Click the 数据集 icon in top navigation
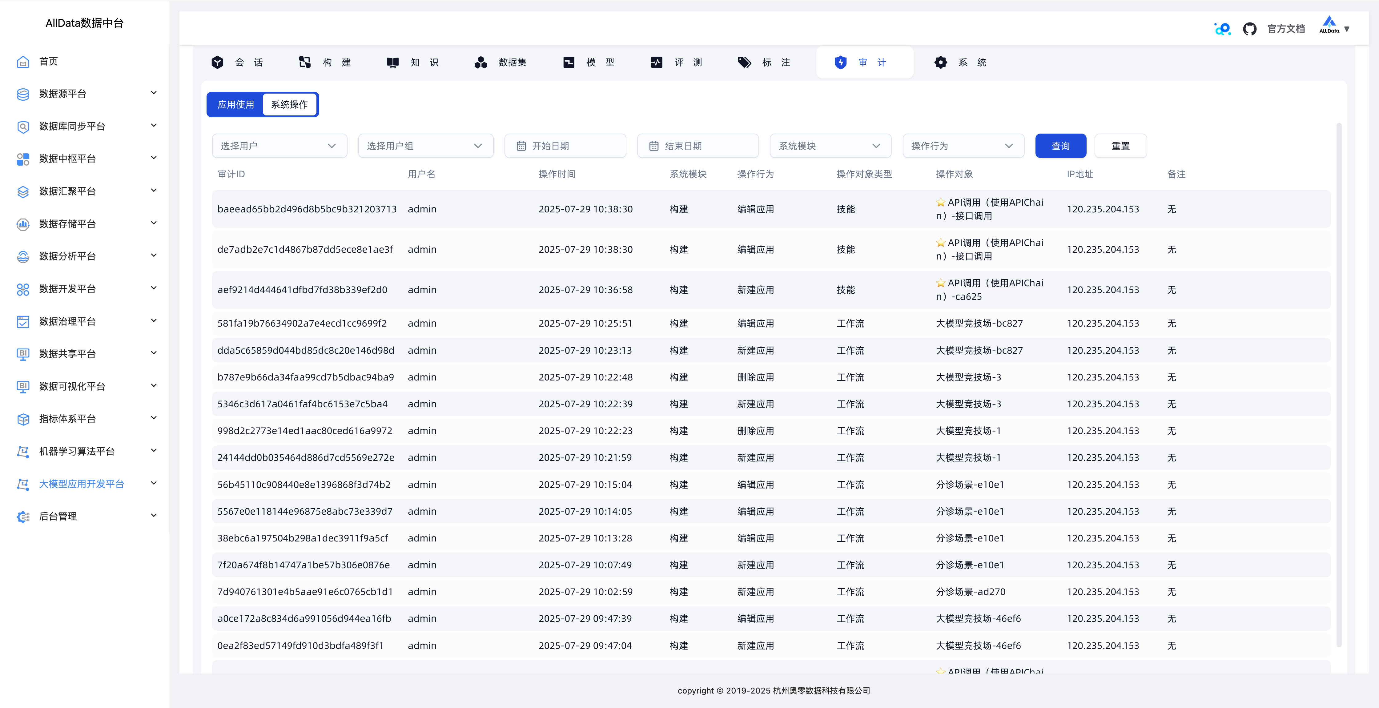This screenshot has width=1379, height=708. tap(481, 63)
